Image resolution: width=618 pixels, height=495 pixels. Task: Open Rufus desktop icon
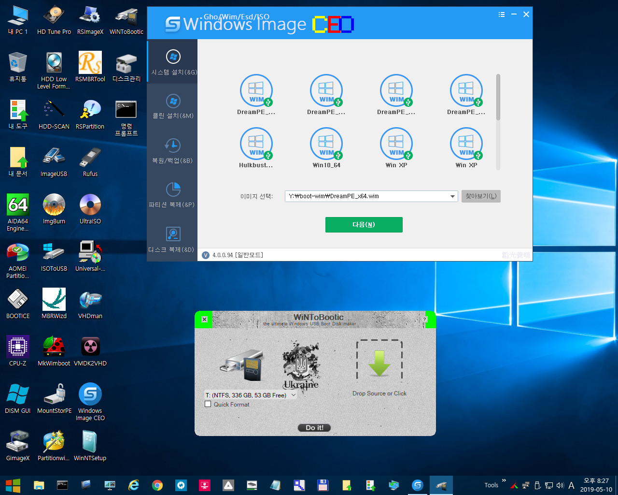pos(90,162)
